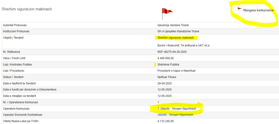Click the Autoritet Prokurues row label

(x=15, y=25)
